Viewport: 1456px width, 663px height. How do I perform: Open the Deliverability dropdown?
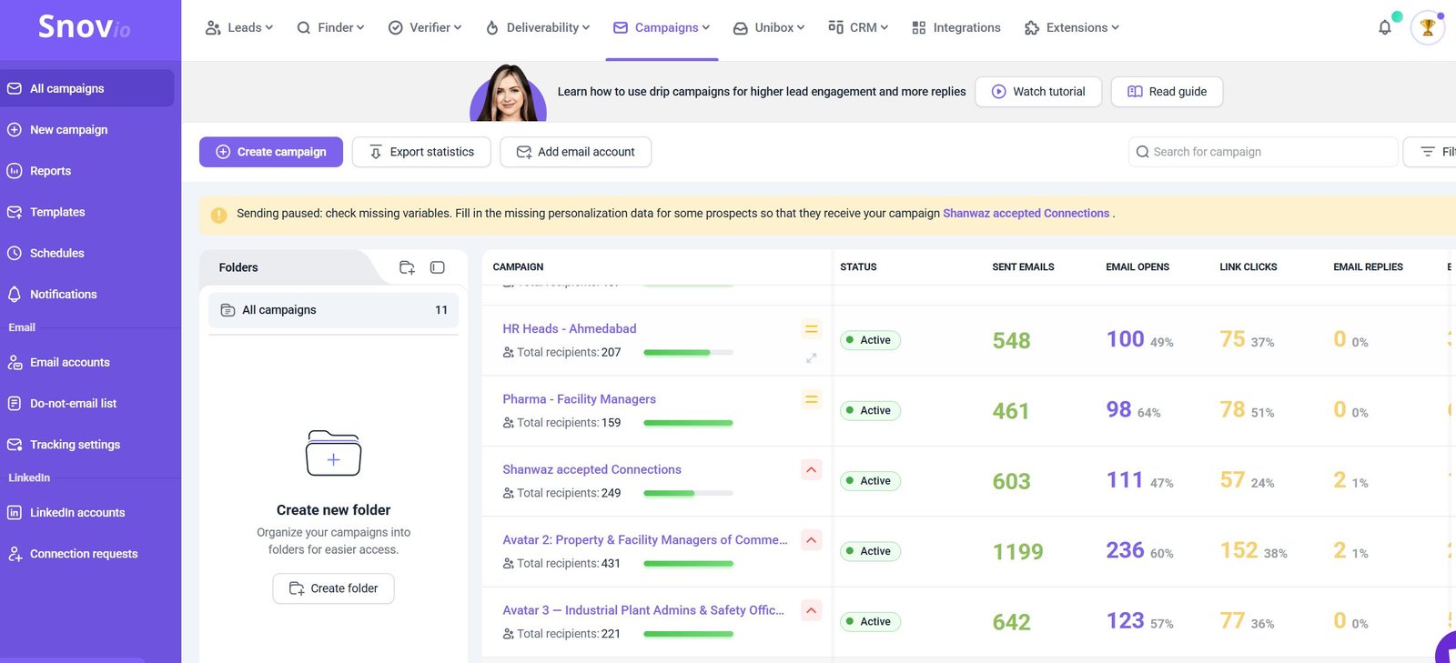pos(538,27)
